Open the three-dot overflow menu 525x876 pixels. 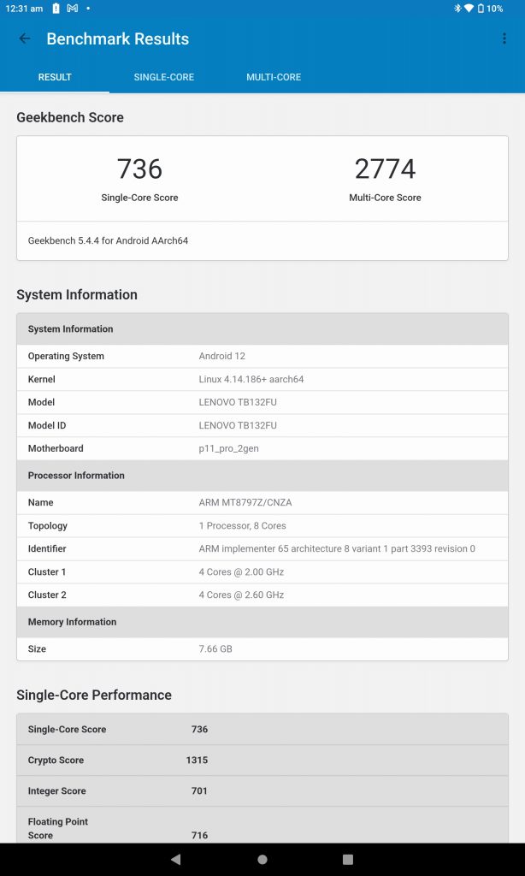click(504, 38)
